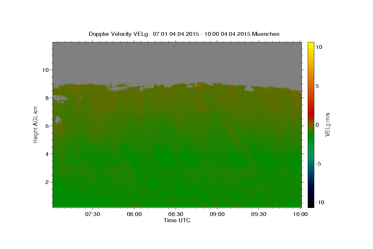Click the red zone of the colorbar
The image size is (373, 249).
pos(311,115)
